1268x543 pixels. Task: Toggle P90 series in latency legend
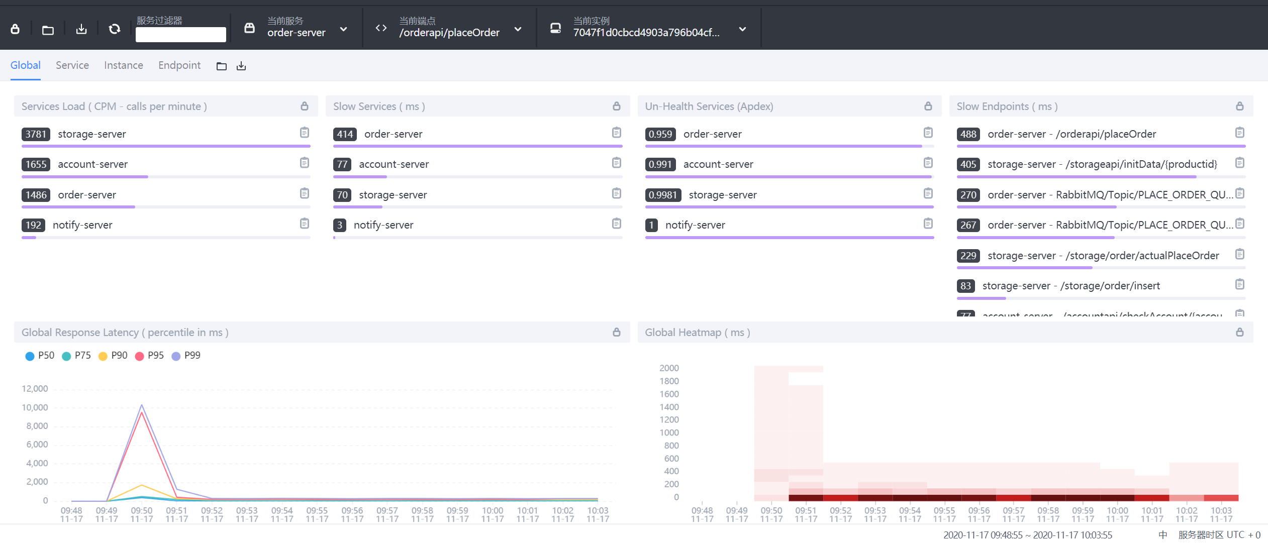[113, 356]
